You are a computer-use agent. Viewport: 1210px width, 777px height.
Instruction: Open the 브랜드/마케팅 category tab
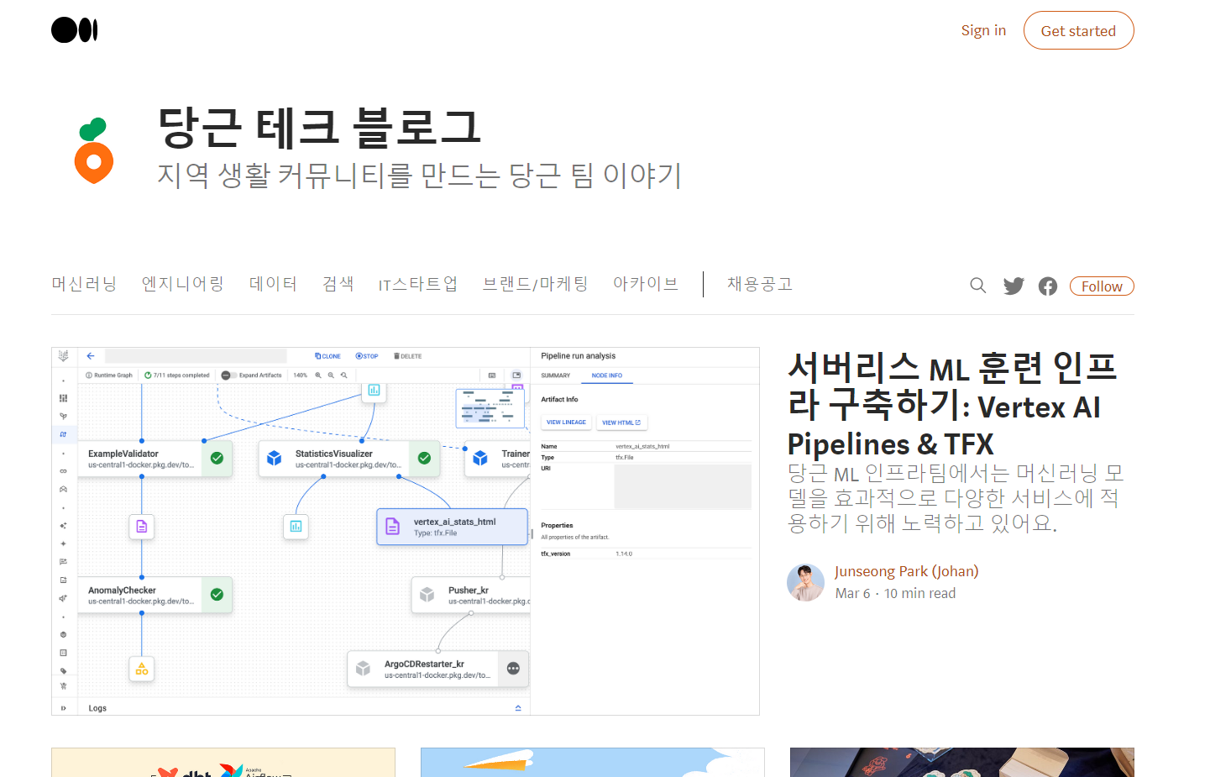point(536,284)
